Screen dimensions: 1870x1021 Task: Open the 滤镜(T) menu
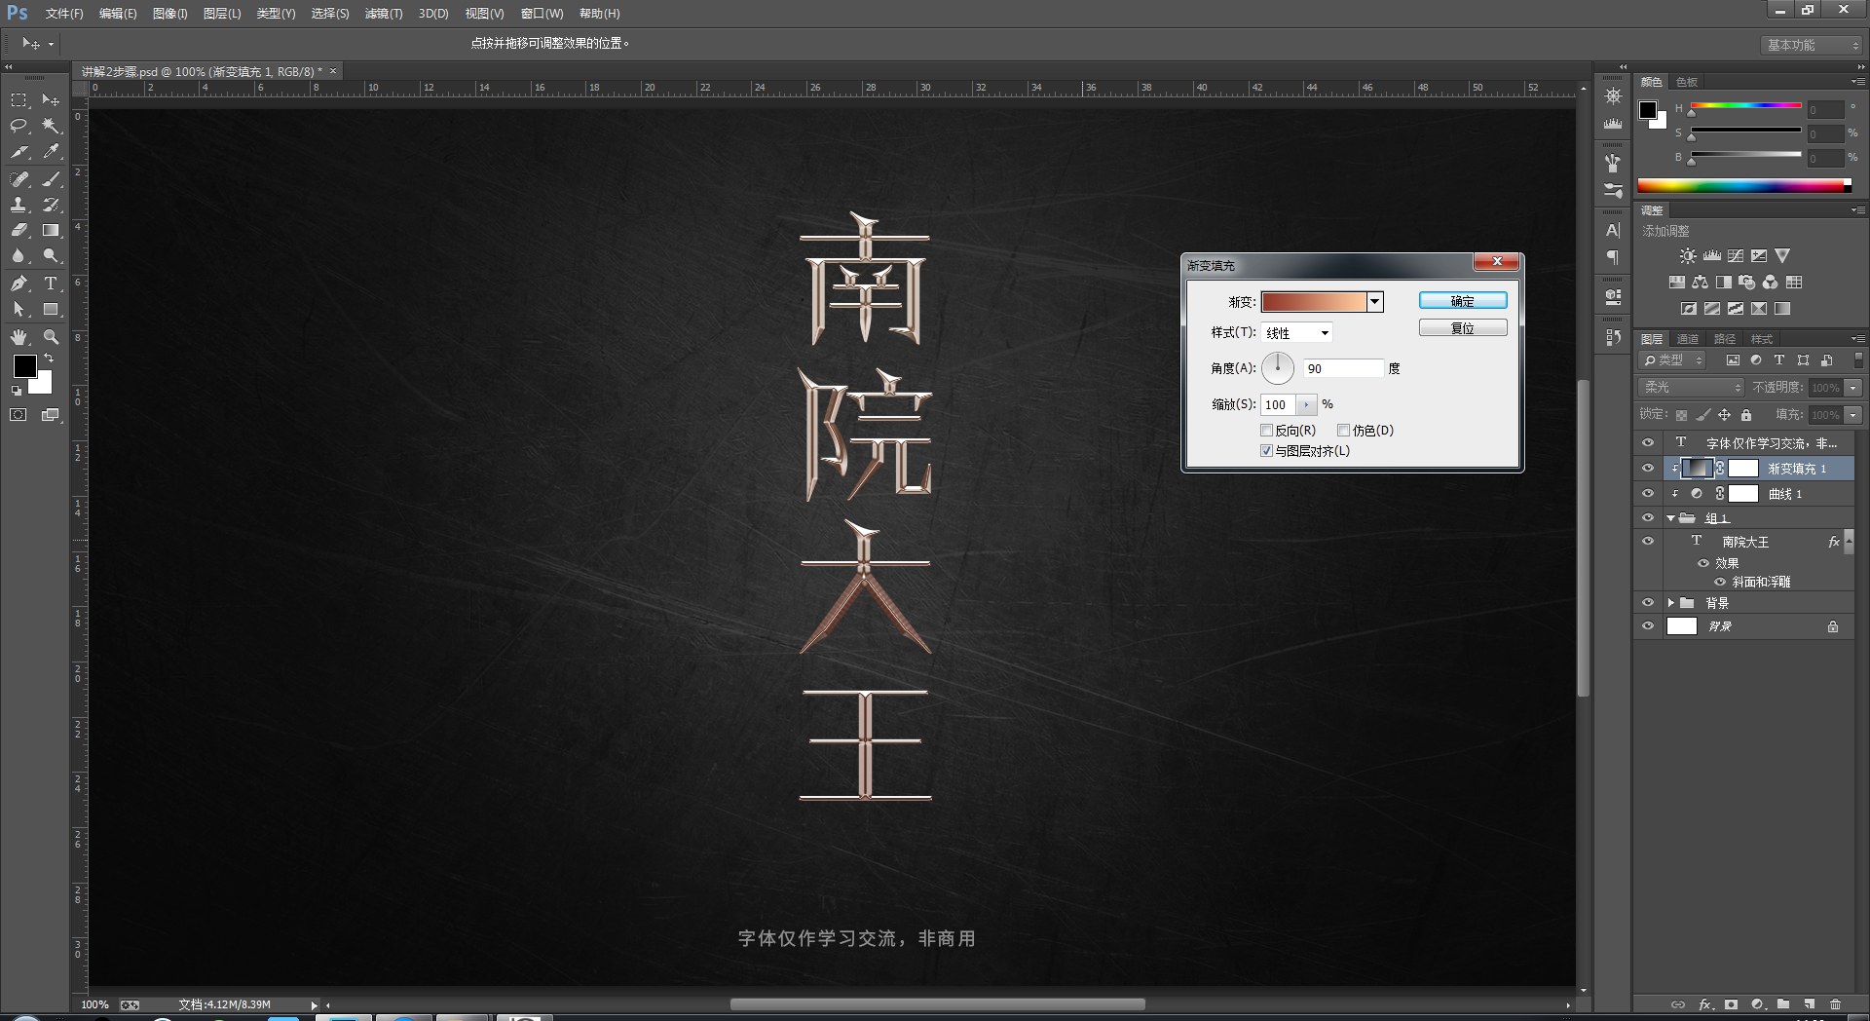pos(384,14)
